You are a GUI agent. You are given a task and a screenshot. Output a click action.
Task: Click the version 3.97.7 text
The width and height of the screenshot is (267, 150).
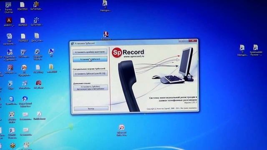pyautogui.click(x=191, y=102)
